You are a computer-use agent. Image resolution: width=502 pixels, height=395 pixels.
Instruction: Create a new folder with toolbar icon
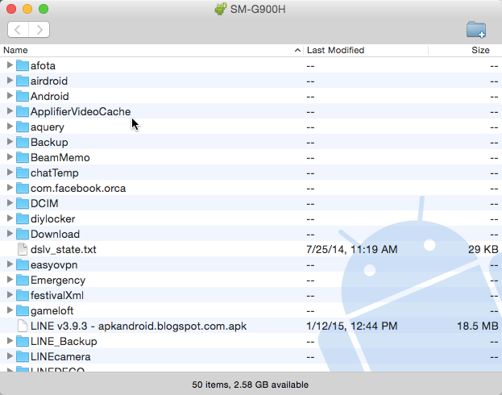coord(476,30)
